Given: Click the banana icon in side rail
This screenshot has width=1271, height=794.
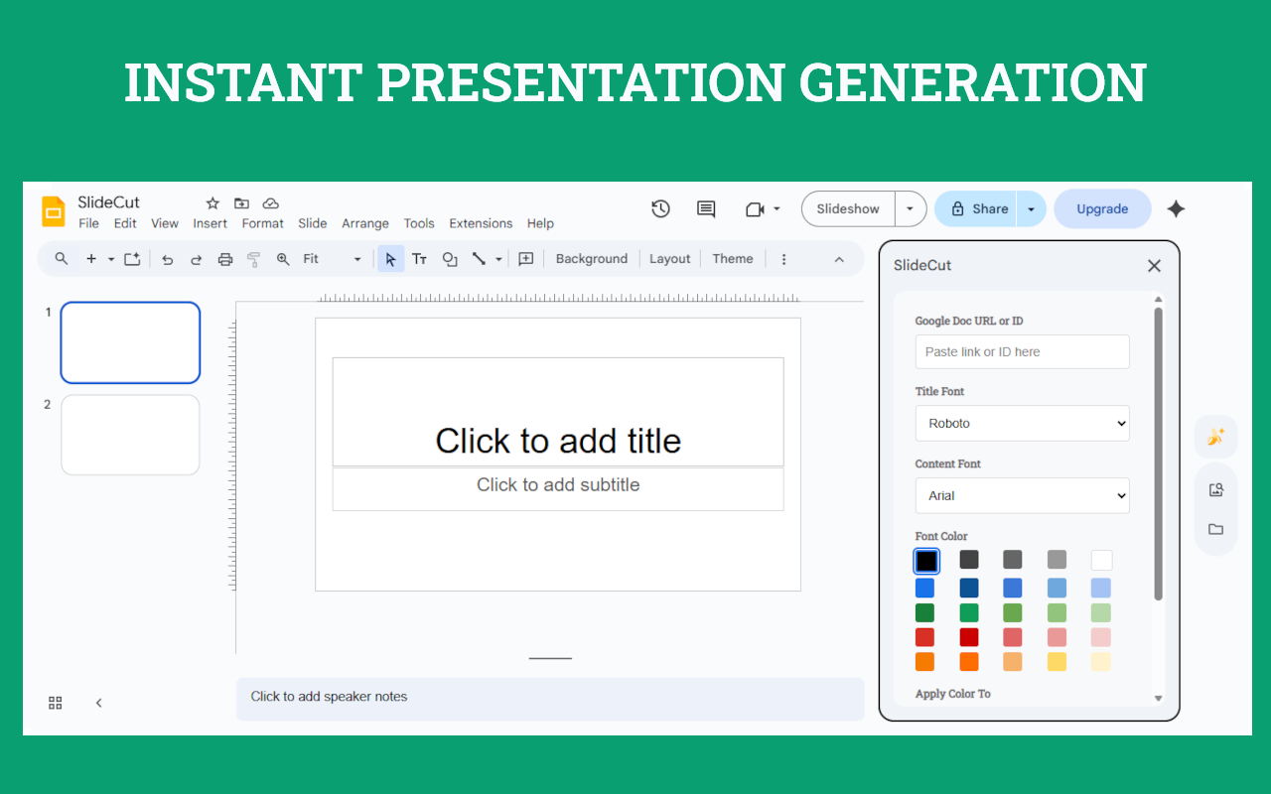Looking at the screenshot, I should click(1215, 437).
